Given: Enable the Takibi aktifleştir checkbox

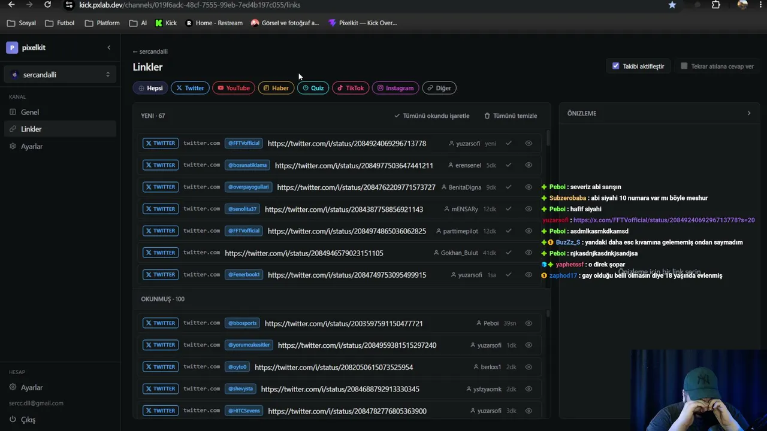Looking at the screenshot, I should [x=615, y=66].
